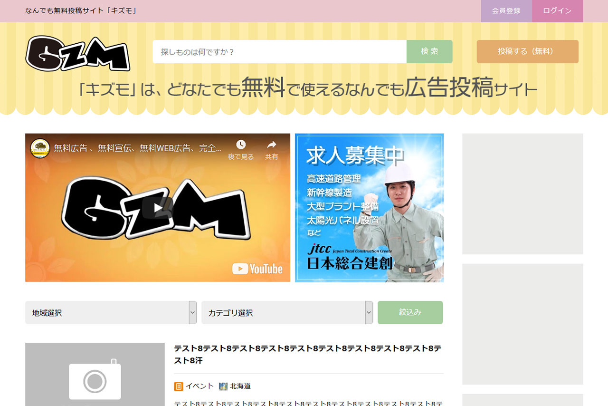This screenshot has width=608, height=406.
Task: Click the GZM site logo
Action: [x=77, y=53]
